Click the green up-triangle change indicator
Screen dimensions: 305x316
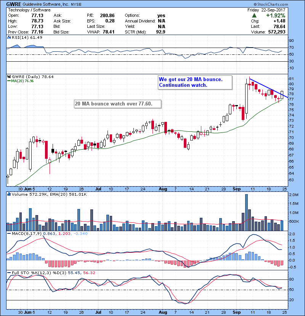pos(254,16)
